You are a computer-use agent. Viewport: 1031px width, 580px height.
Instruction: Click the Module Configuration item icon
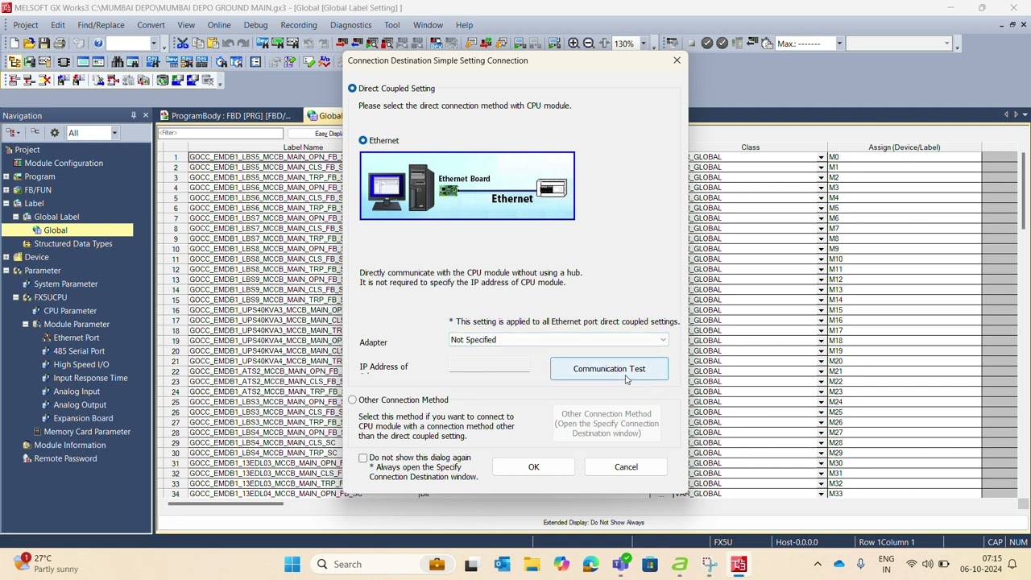pos(17,163)
